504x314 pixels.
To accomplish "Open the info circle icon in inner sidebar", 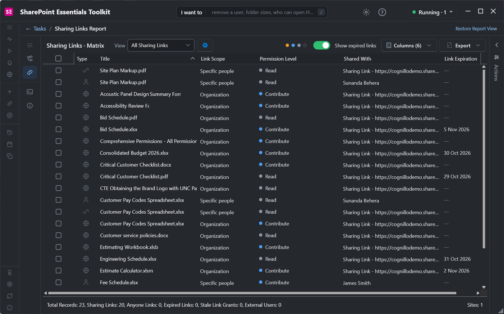I will (x=30, y=106).
